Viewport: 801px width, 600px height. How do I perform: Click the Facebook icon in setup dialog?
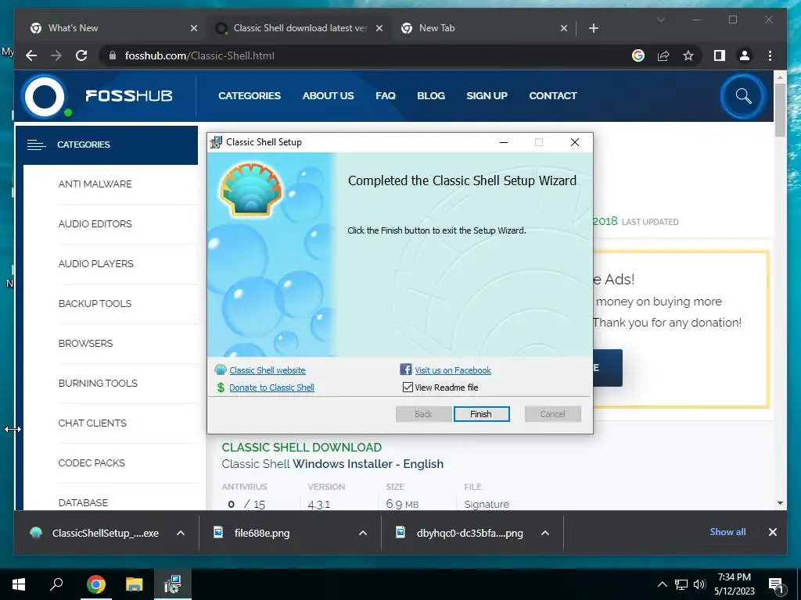pos(406,370)
